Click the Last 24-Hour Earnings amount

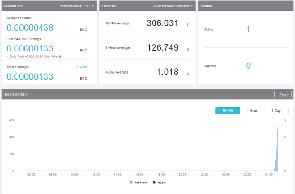pyautogui.click(x=30, y=48)
